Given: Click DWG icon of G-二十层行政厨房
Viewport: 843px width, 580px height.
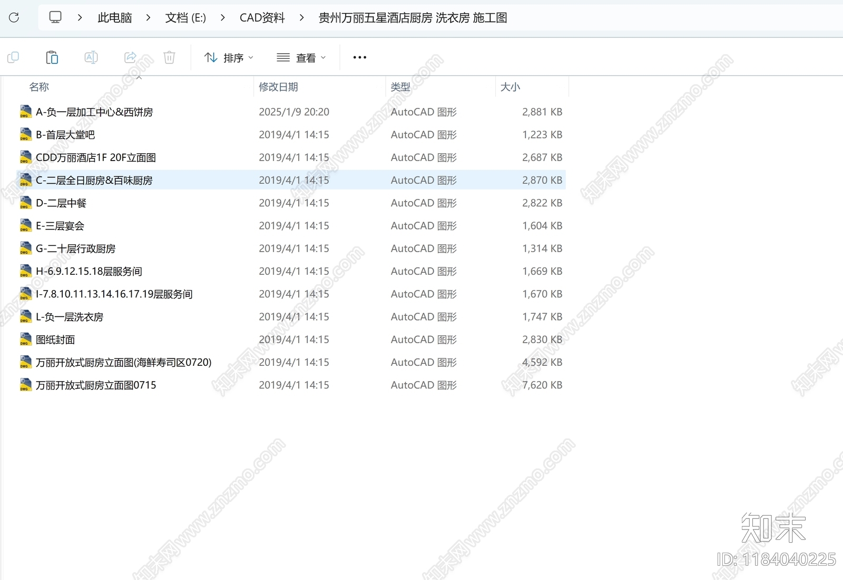Looking at the screenshot, I should [x=25, y=248].
